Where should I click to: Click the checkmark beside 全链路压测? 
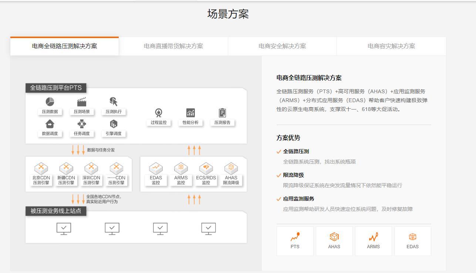coord(279,151)
